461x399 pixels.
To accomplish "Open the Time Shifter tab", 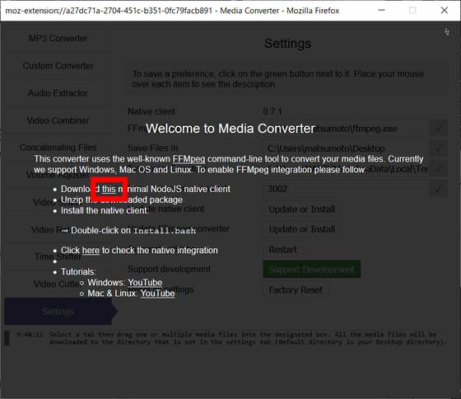I will (x=58, y=256).
